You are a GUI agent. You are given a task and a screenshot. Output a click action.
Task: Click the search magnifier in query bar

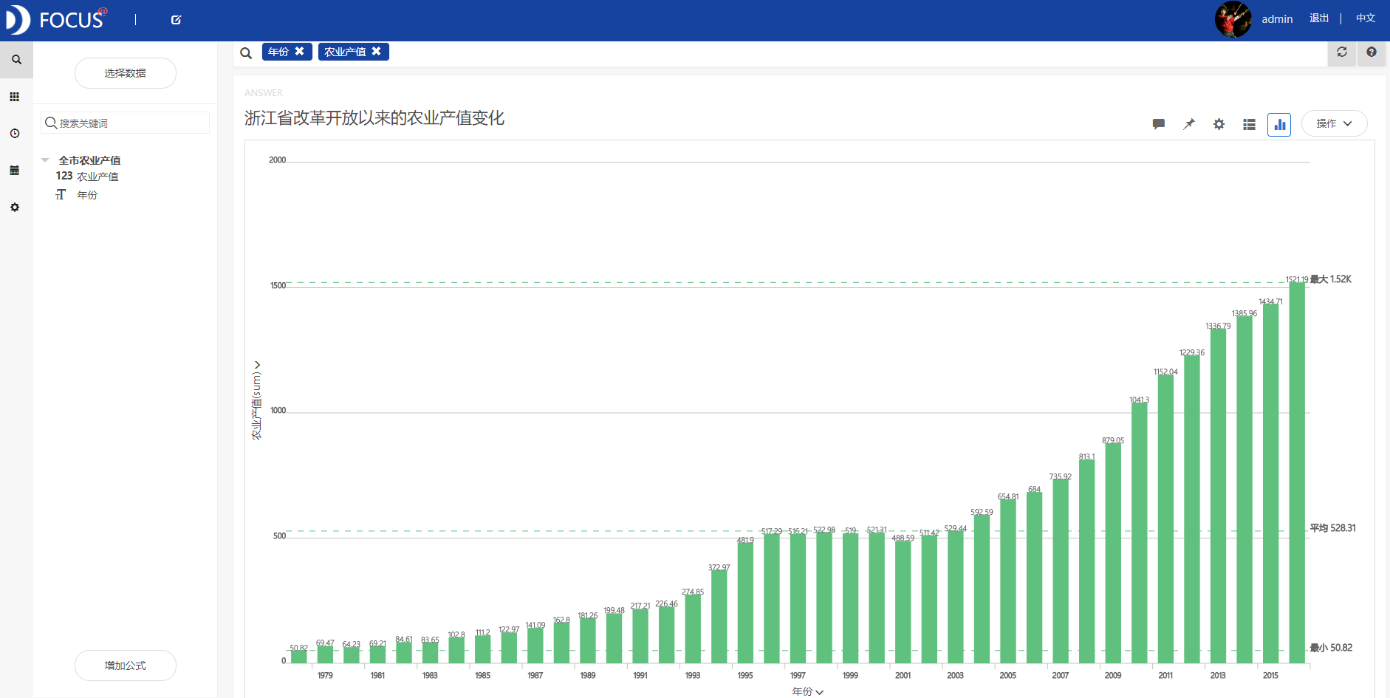pyautogui.click(x=246, y=52)
